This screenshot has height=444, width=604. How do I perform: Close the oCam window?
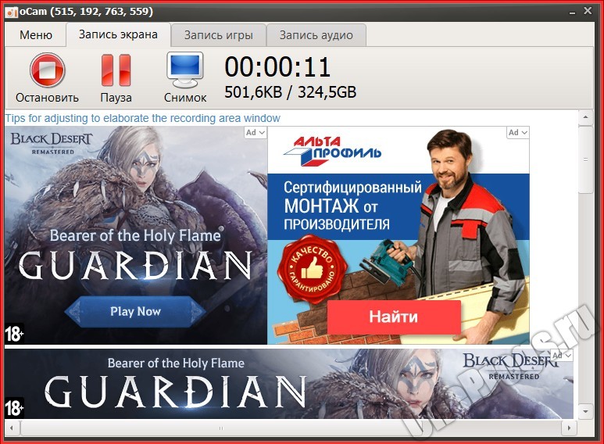tap(588, 11)
